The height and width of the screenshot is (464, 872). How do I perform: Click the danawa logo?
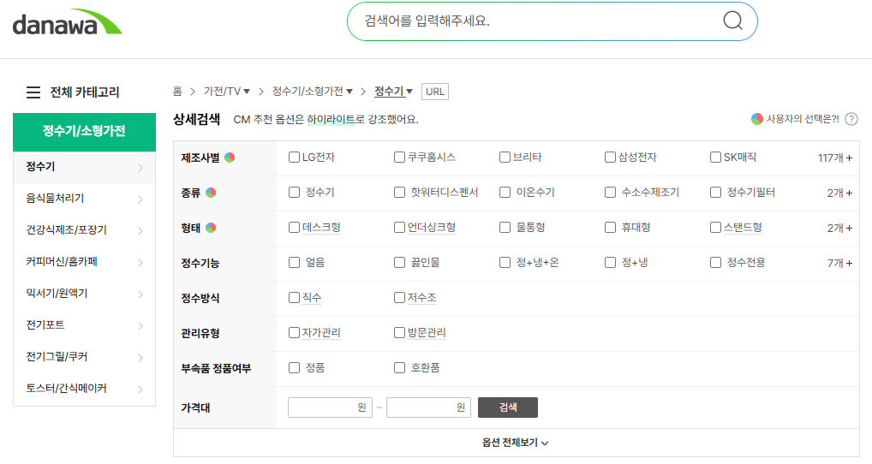pos(68,22)
